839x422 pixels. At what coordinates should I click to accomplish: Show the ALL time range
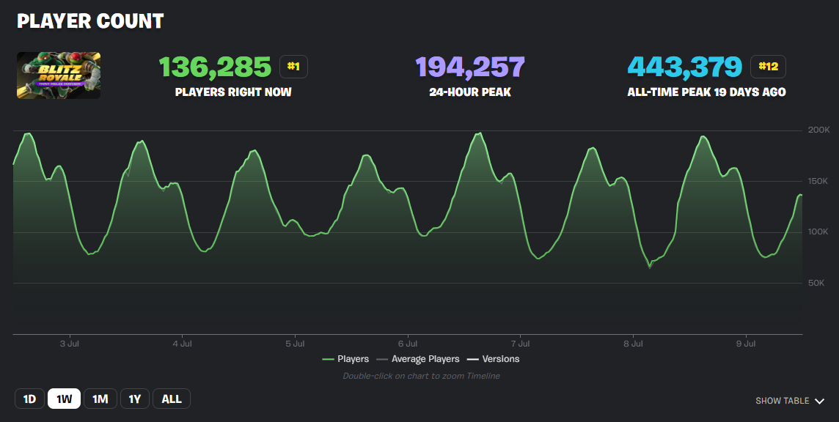(172, 399)
